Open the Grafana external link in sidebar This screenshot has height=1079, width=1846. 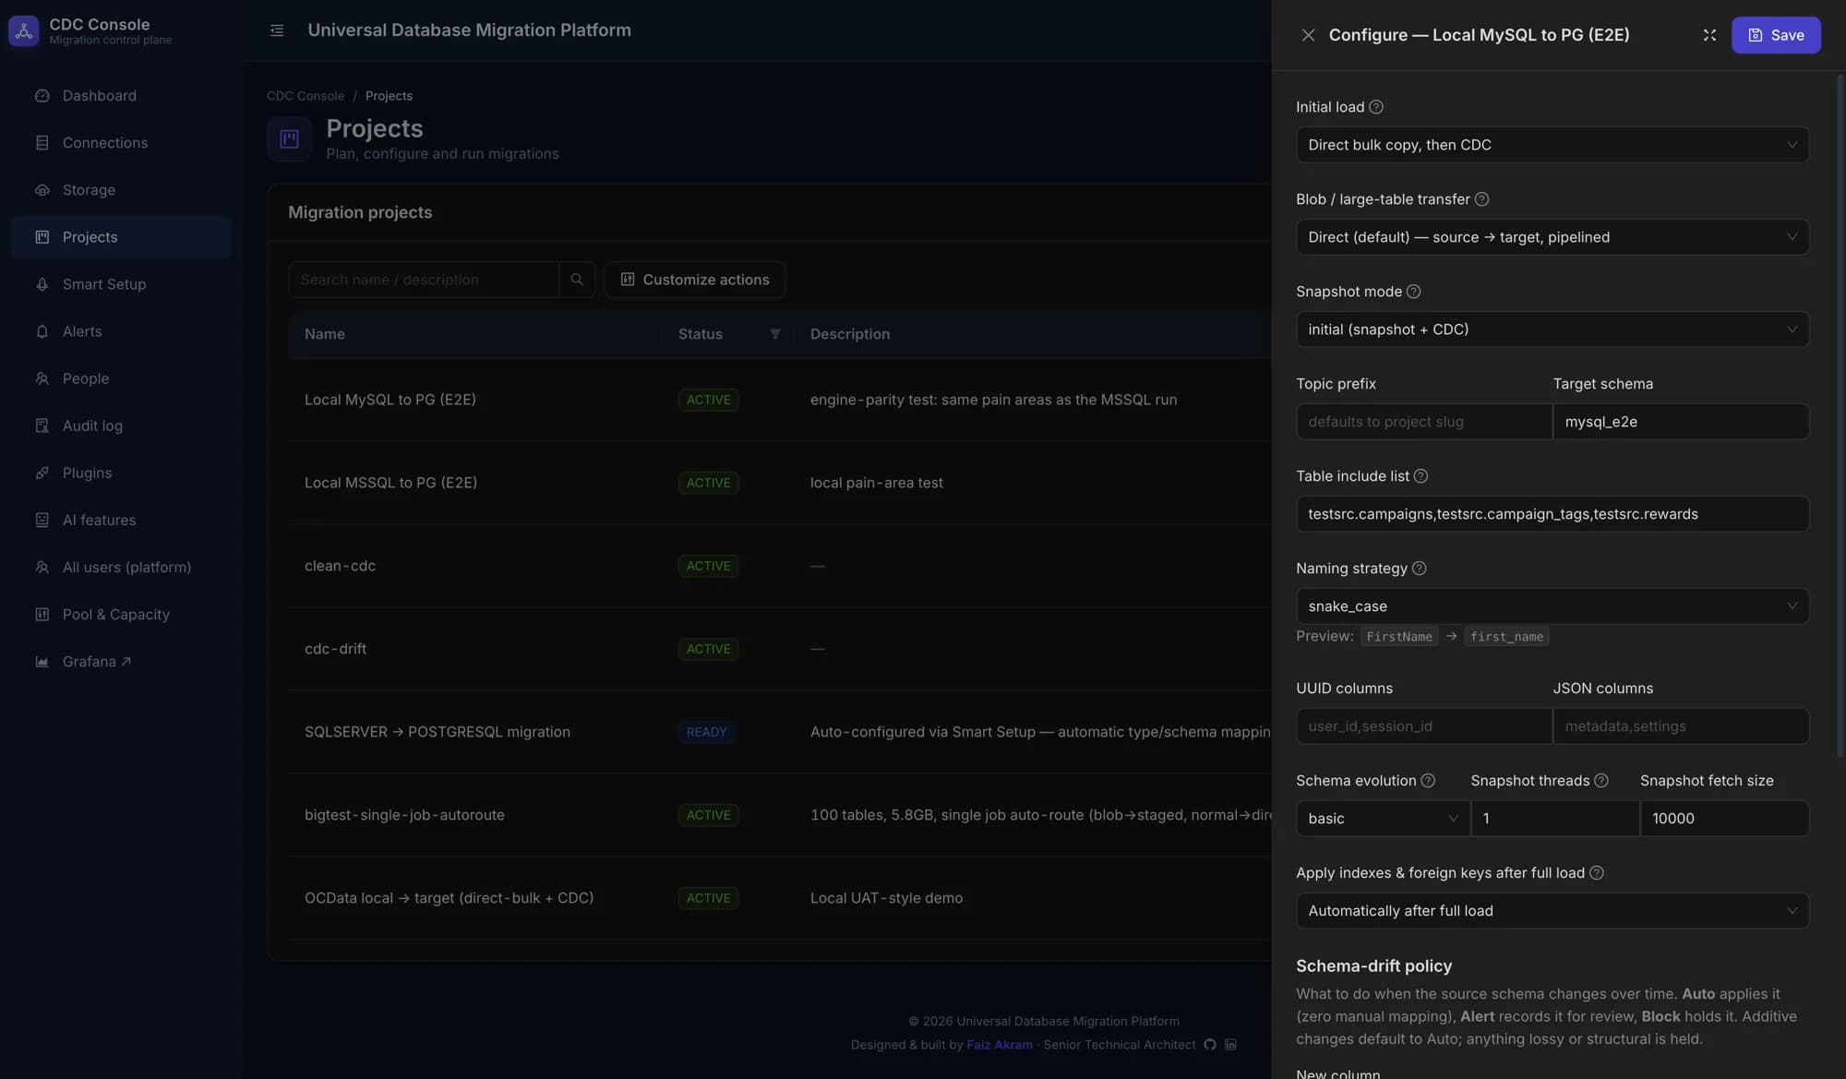[x=121, y=662]
